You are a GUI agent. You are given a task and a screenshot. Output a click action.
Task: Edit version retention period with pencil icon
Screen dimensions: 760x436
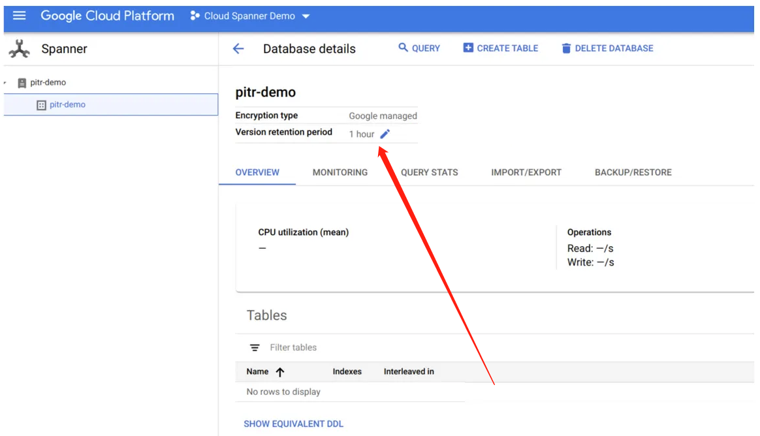(x=385, y=134)
